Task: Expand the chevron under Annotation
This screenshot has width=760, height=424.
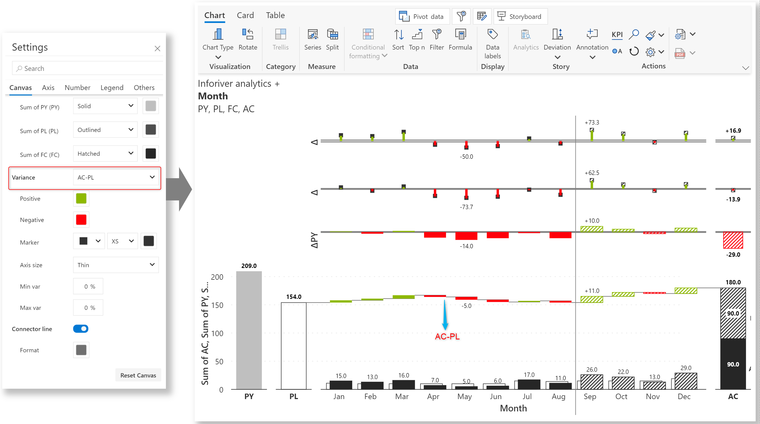Action: pos(592,57)
